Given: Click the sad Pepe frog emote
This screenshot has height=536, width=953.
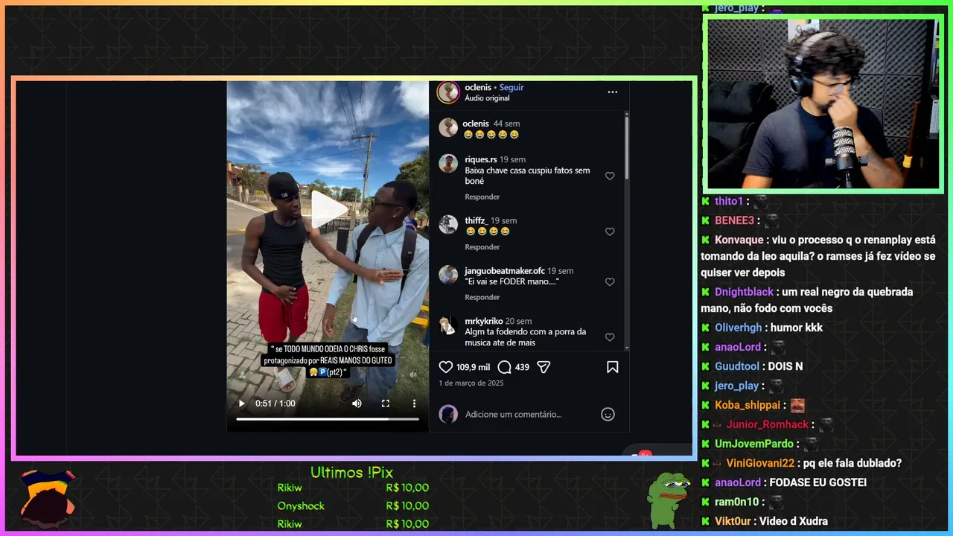Looking at the screenshot, I should click(668, 500).
